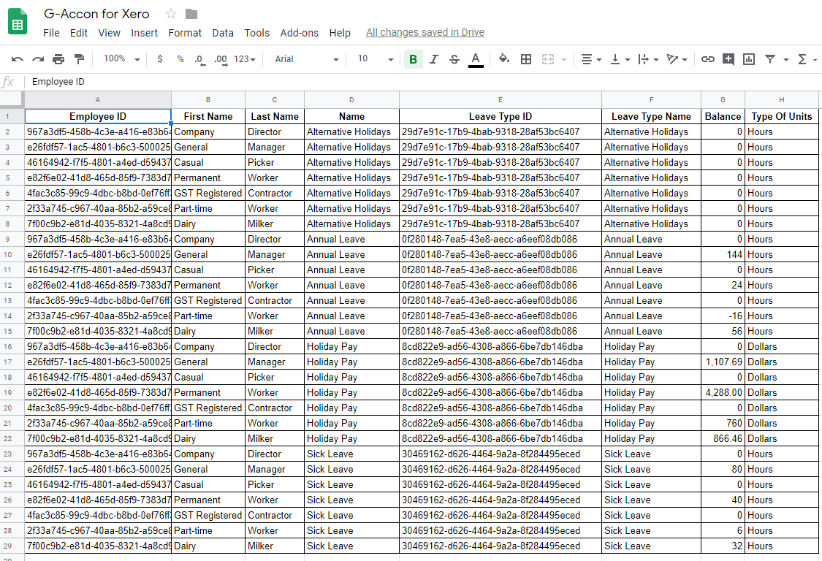Format the selection as percent
This screenshot has width=822, height=561.
[180, 59]
